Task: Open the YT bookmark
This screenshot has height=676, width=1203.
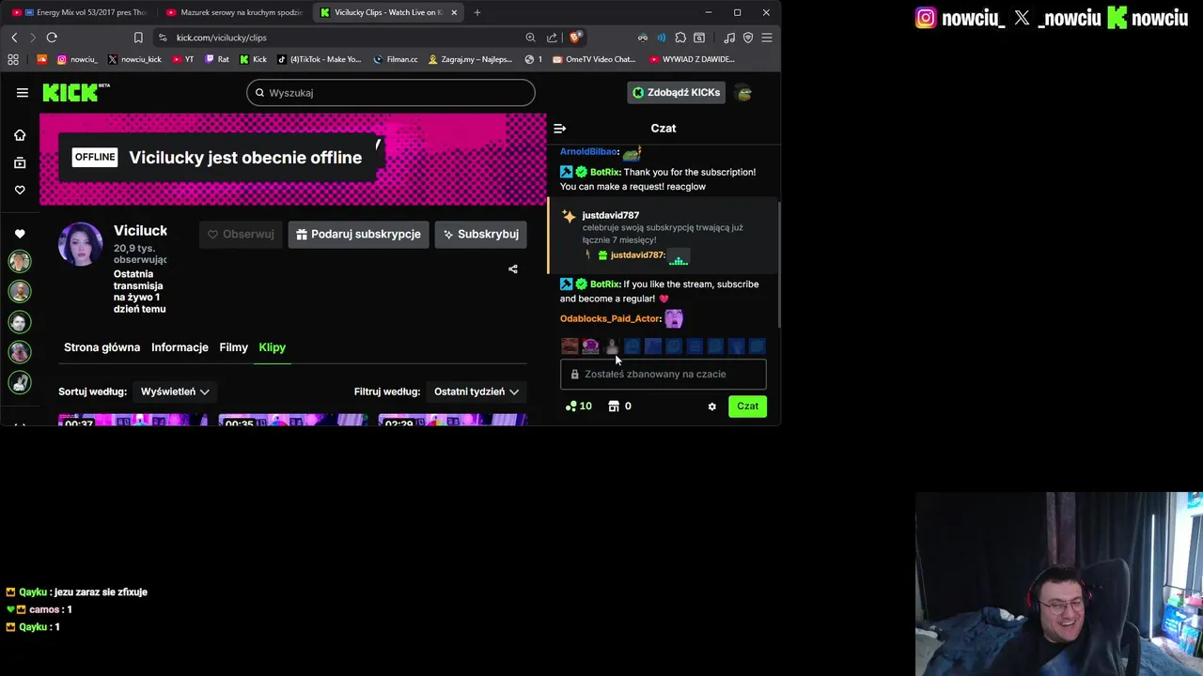Action: click(183, 59)
